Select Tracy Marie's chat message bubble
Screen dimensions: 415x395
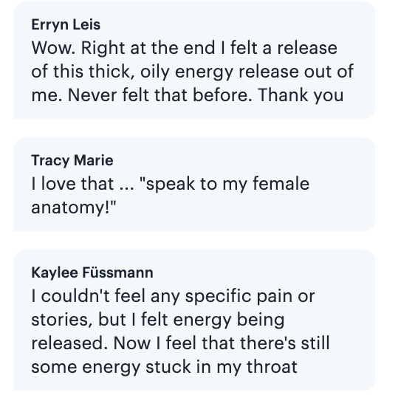(194, 185)
